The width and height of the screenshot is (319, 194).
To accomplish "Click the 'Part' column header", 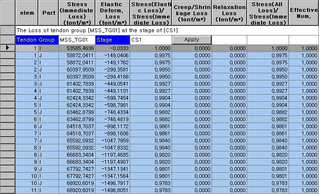I will [48, 13].
